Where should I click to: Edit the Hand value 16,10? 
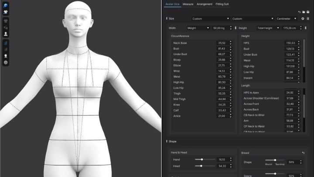222,160
